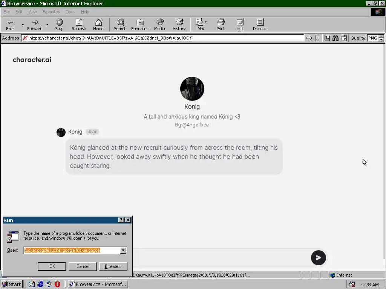Open the @4ngelfxce creator link
The height and width of the screenshot is (289, 386).
click(196, 125)
